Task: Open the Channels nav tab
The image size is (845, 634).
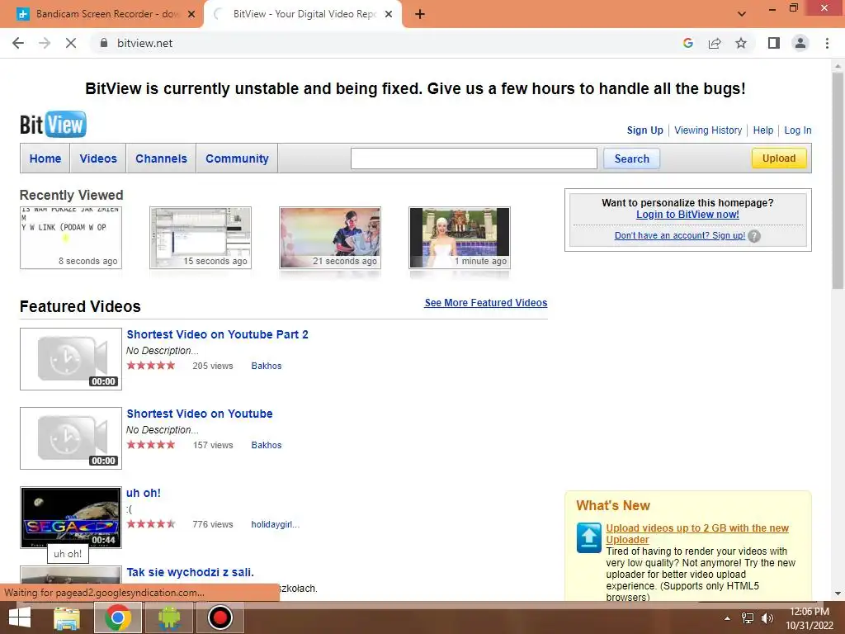Action: [161, 158]
